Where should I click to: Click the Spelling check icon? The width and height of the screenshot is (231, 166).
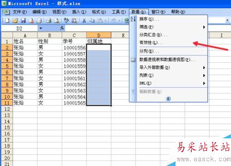click(67, 20)
